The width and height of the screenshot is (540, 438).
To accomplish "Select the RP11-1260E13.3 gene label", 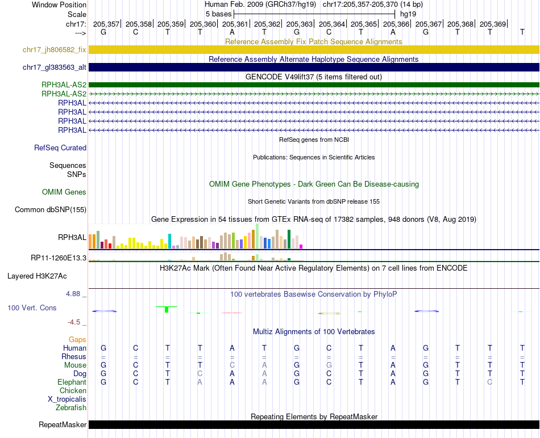I will [59, 258].
